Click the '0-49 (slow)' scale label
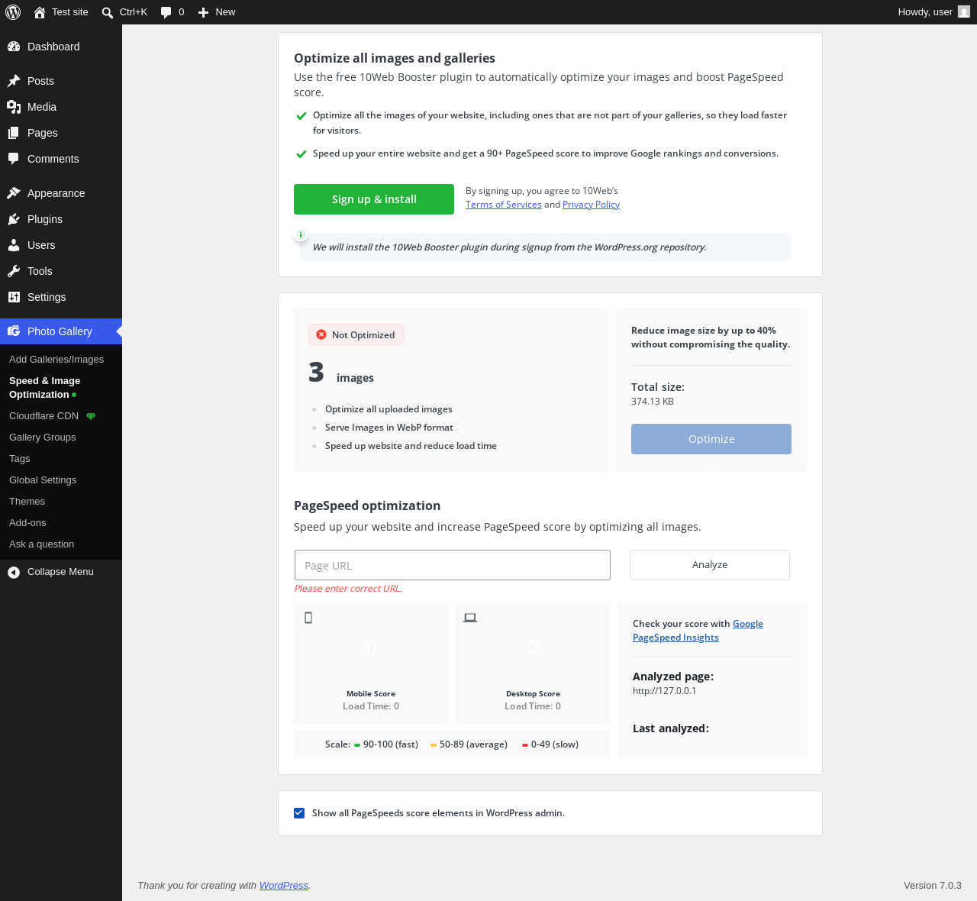This screenshot has width=977, height=901. (555, 744)
